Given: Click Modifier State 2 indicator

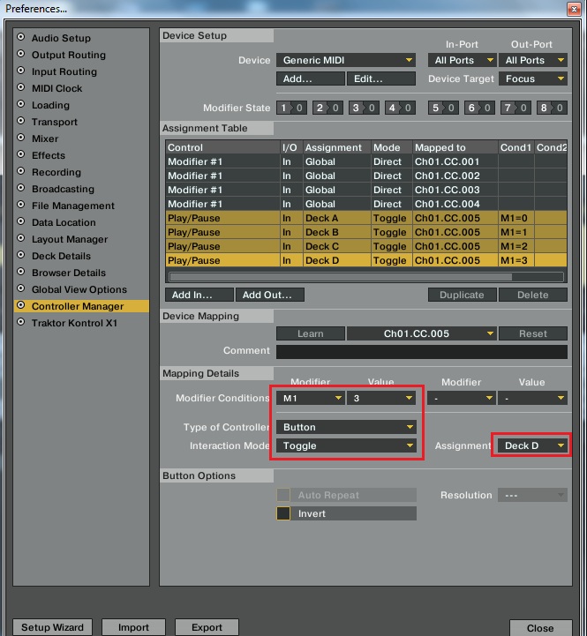Looking at the screenshot, I should pyautogui.click(x=327, y=108).
